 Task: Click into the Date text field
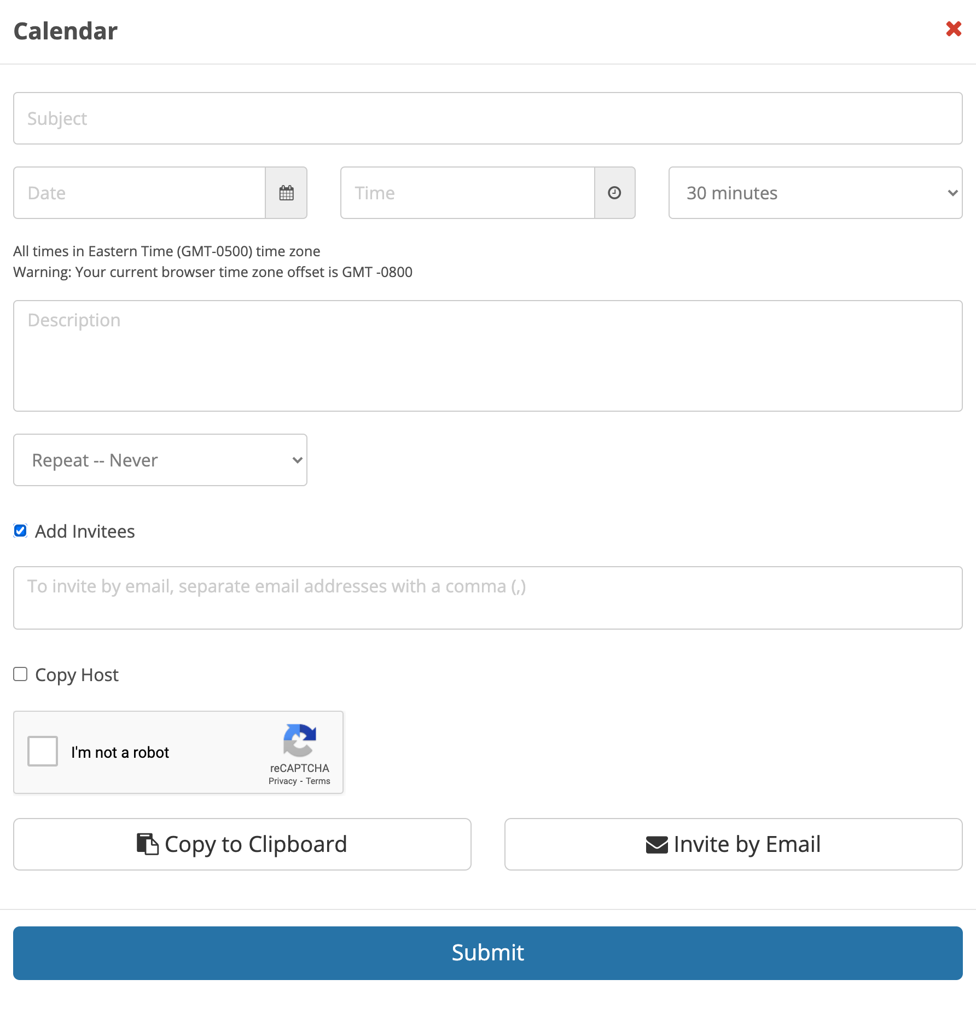click(x=140, y=193)
